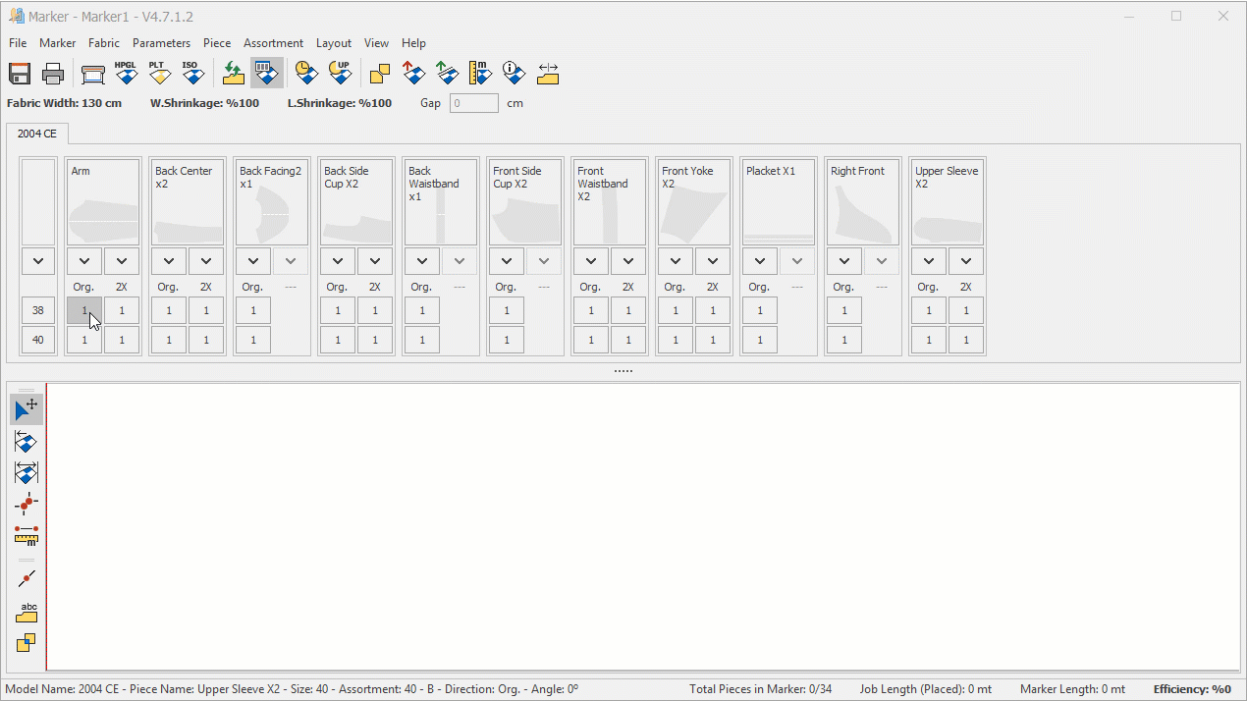Image resolution: width=1247 pixels, height=701 pixels.
Task: Click the piece information (i) toolbar icon
Action: [x=514, y=74]
